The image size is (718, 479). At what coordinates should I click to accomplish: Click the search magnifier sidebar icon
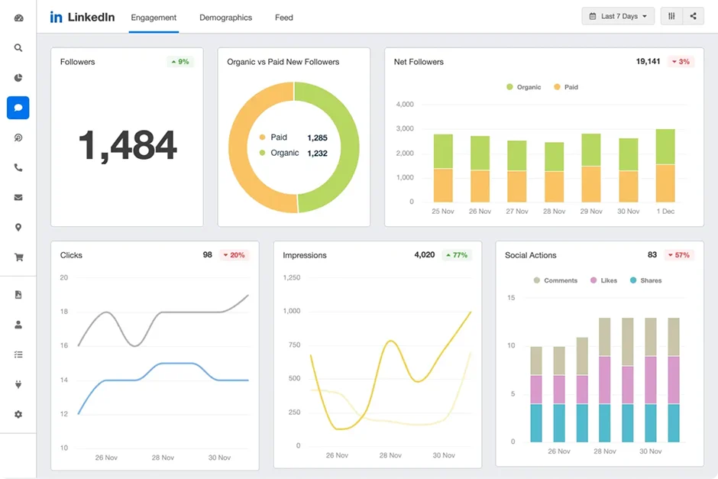[x=18, y=47]
